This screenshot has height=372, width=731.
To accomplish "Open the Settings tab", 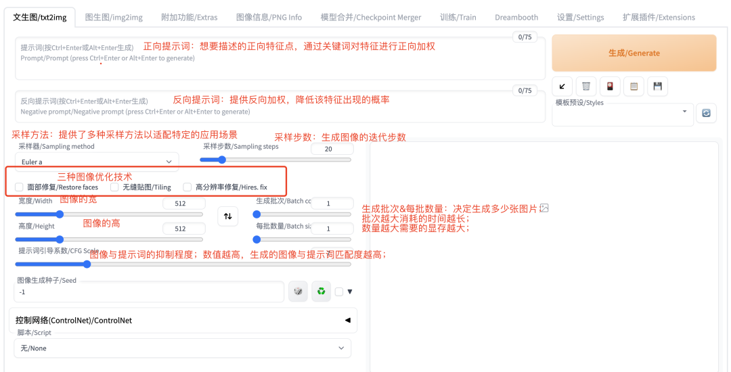I will 580,17.
